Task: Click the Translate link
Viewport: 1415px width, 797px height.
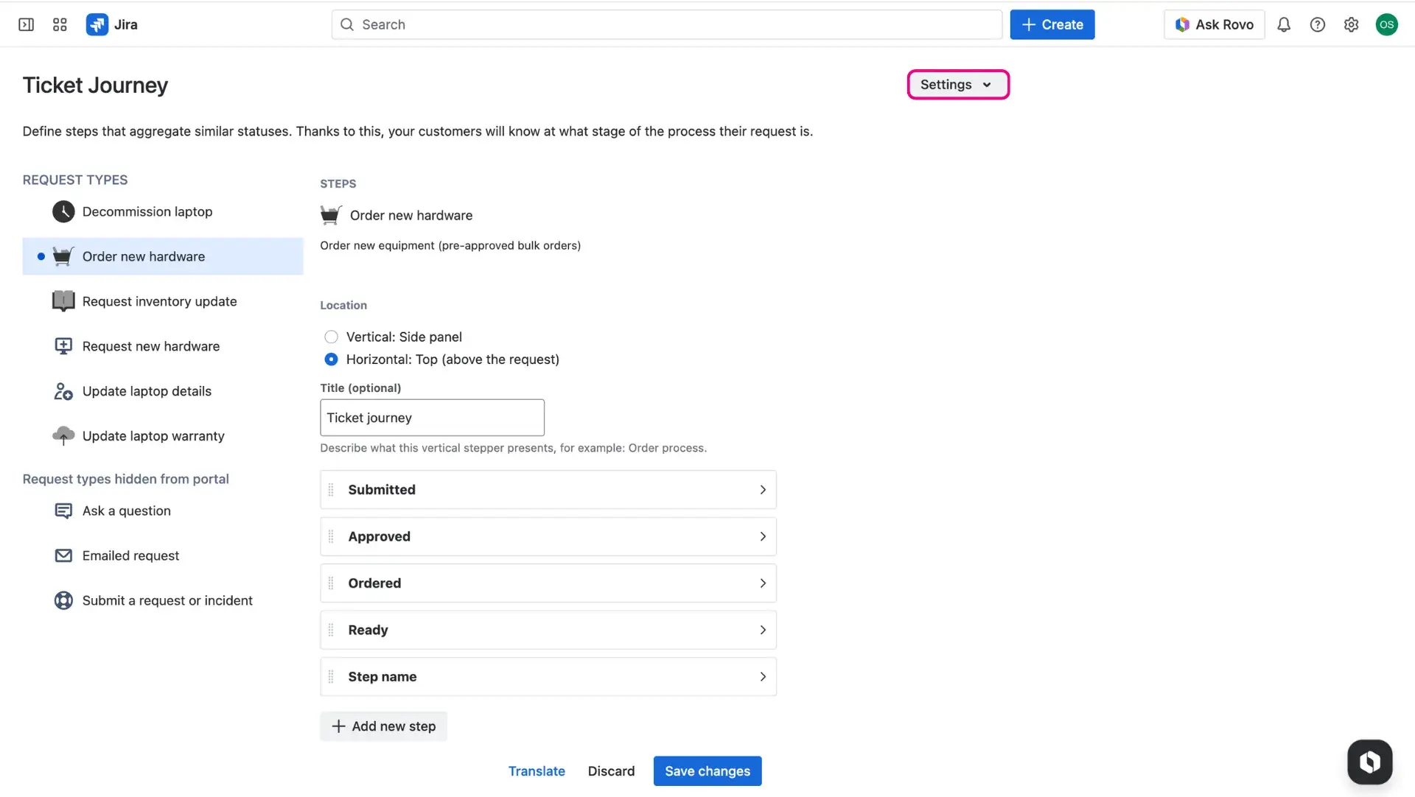Action: (537, 770)
